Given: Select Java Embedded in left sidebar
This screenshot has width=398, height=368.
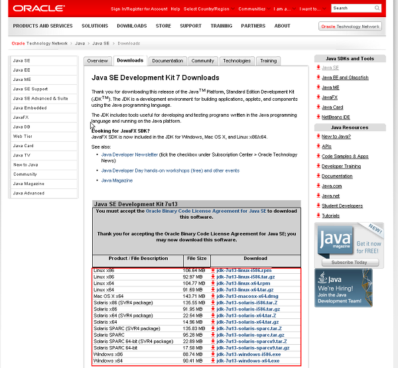Looking at the screenshot, I should pos(44,108).
